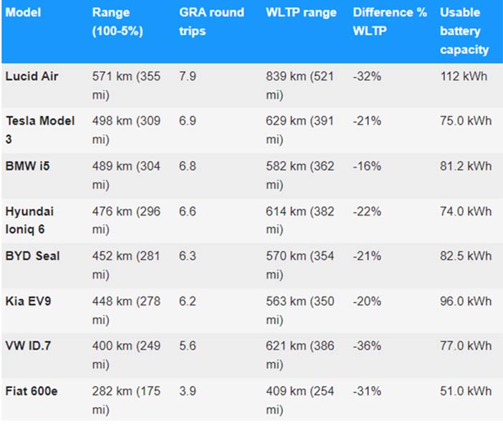Click the Range (100-5%) column header
This screenshot has width=503, height=426.
pos(118,21)
